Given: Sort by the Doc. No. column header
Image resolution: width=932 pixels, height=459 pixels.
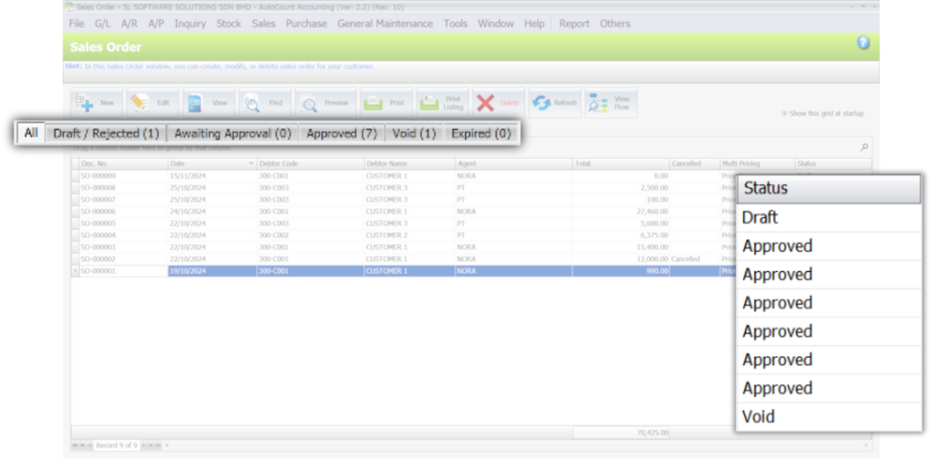Looking at the screenshot, I should click(x=123, y=164).
